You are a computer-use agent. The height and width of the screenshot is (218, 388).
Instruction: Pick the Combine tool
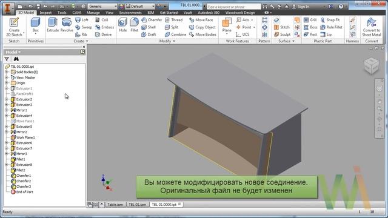click(175, 35)
